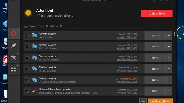Expand options arrow for USB Enhanced Host Controller
184x103 pixels.
pyautogui.click(x=169, y=91)
